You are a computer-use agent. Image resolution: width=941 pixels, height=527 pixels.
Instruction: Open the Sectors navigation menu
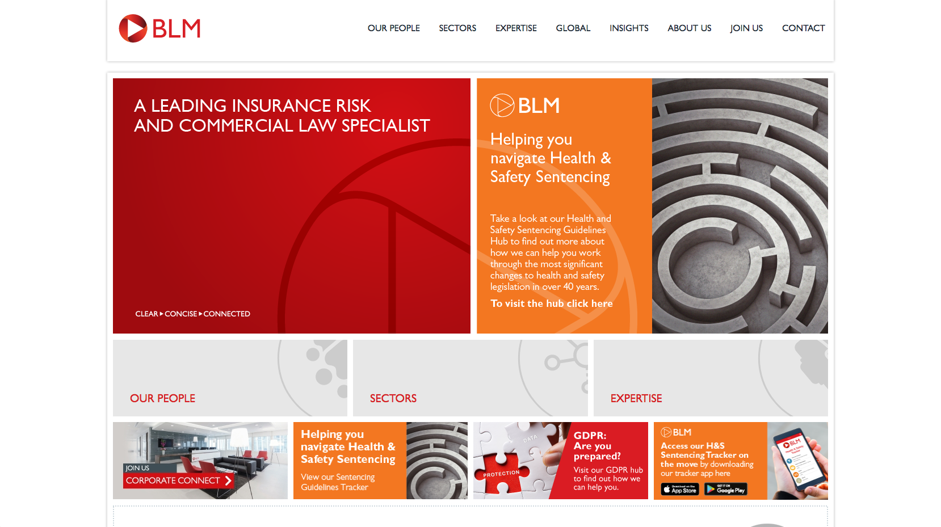point(457,28)
